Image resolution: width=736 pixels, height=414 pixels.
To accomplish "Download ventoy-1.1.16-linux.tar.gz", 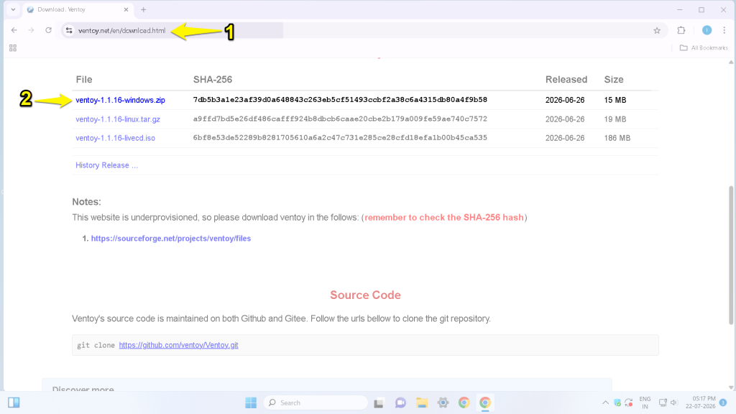I will pos(118,119).
